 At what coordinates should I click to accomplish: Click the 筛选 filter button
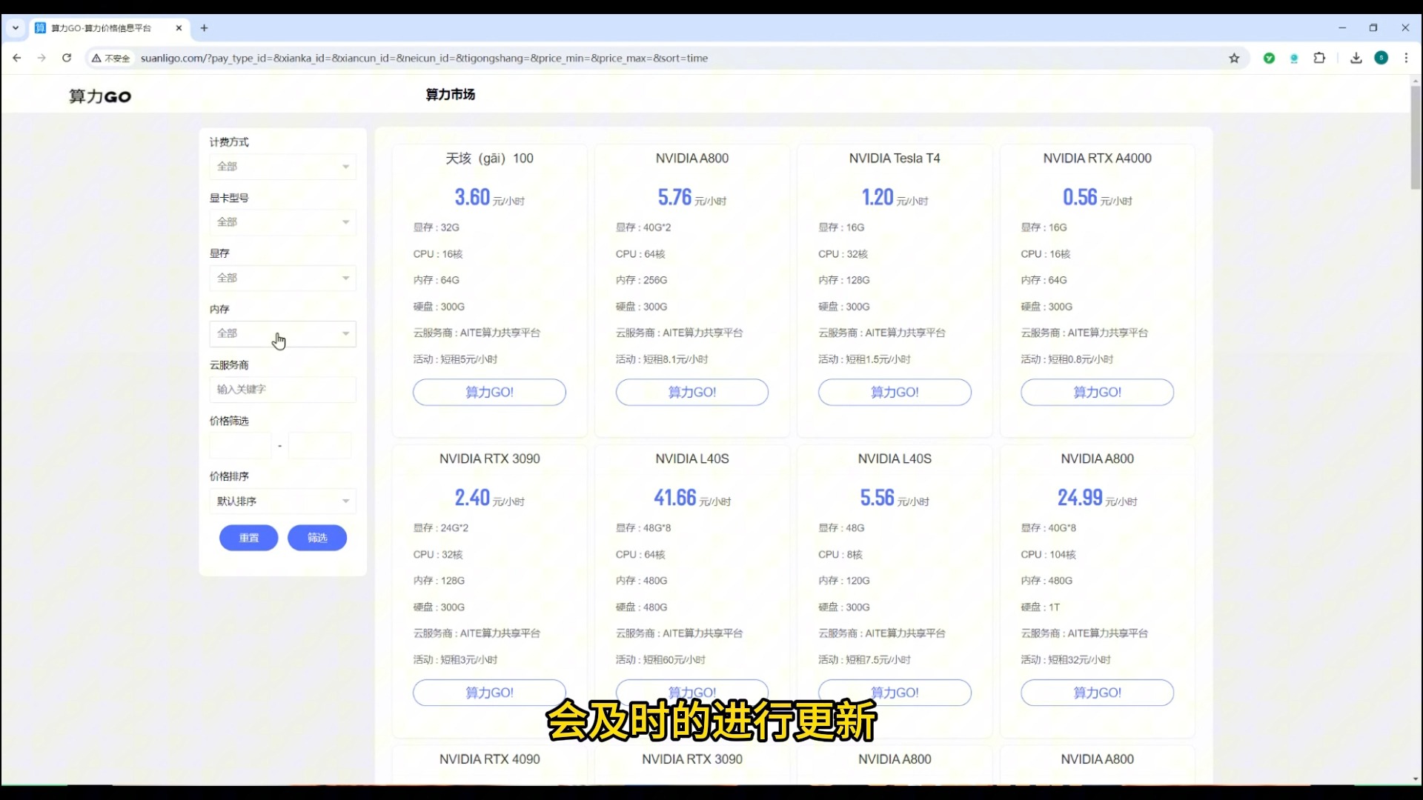(x=317, y=538)
